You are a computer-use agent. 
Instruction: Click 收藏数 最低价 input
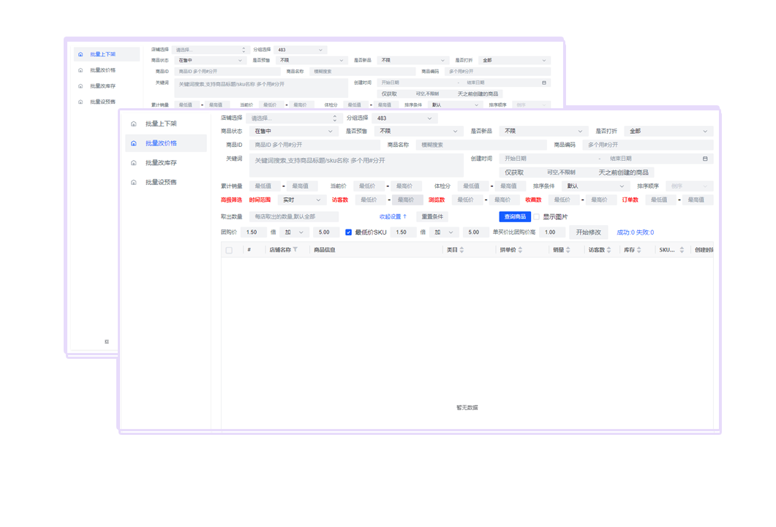pyautogui.click(x=564, y=200)
